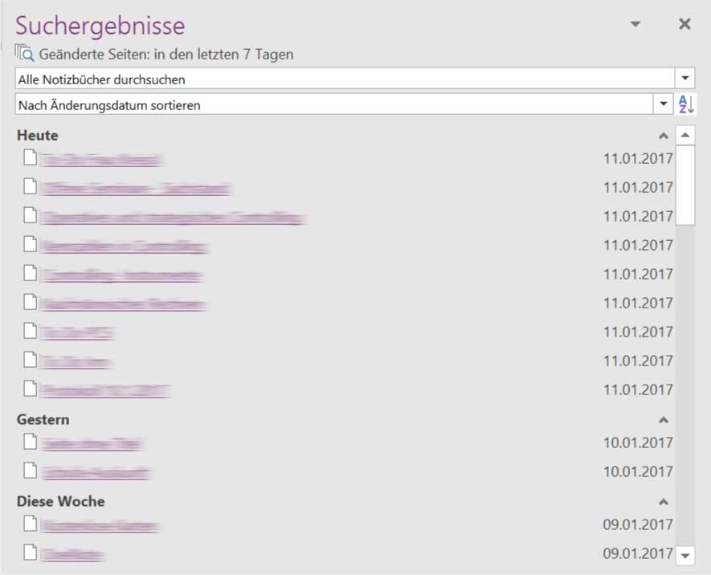Click the 'Suchergebnisse' pane title

coord(100,26)
